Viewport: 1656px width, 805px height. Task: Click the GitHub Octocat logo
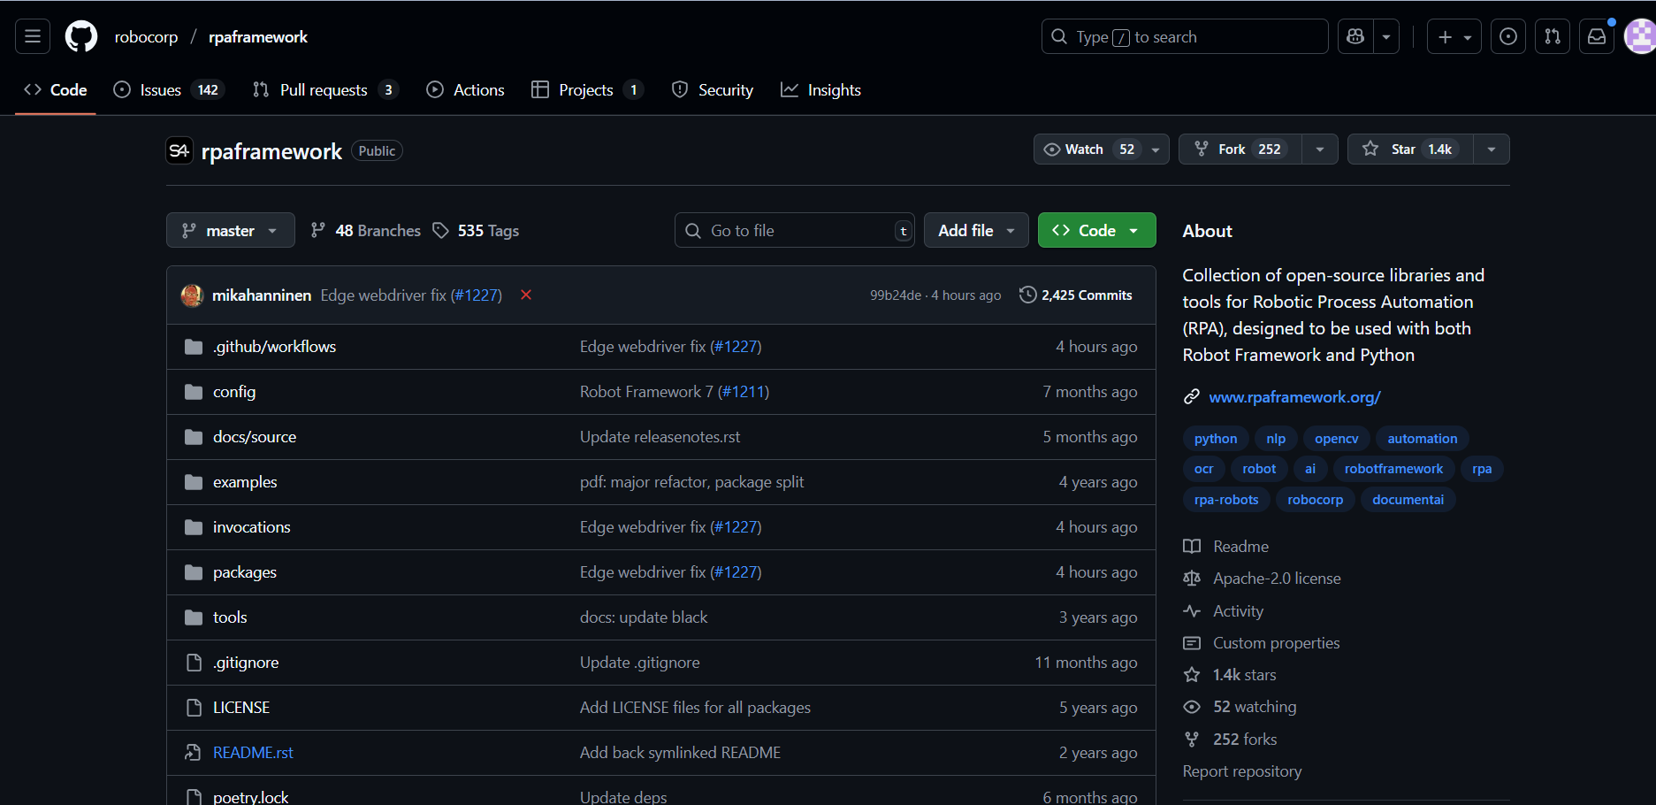81,36
